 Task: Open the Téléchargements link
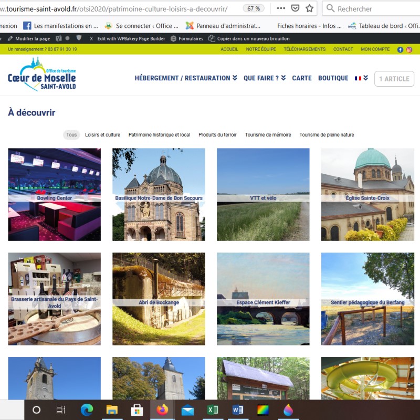[x=304, y=49]
